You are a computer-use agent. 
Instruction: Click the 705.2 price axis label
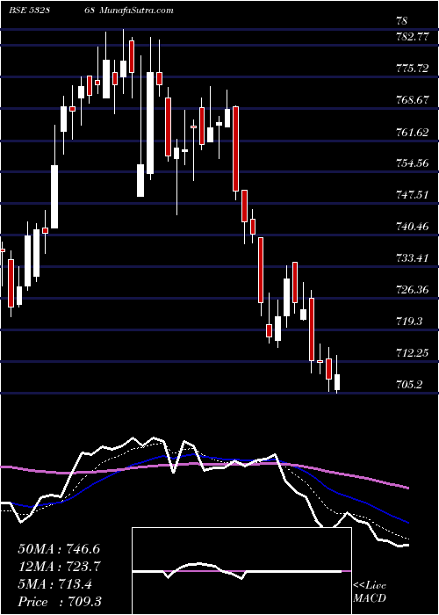[410, 385]
